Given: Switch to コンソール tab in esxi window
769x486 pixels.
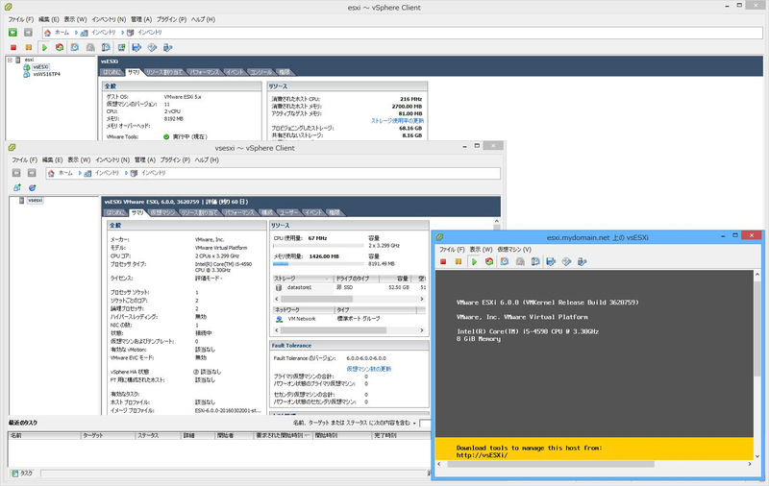Looking at the screenshot, I should pos(260,72).
